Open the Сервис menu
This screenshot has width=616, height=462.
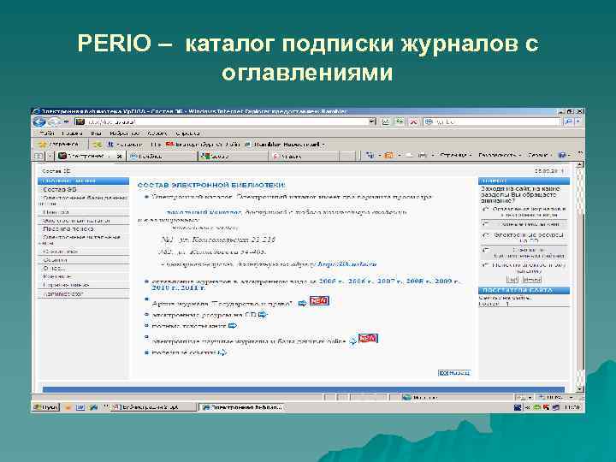click(157, 133)
